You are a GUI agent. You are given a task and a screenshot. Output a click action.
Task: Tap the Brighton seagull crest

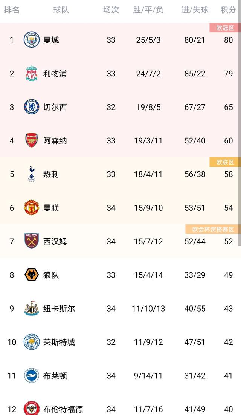click(31, 376)
